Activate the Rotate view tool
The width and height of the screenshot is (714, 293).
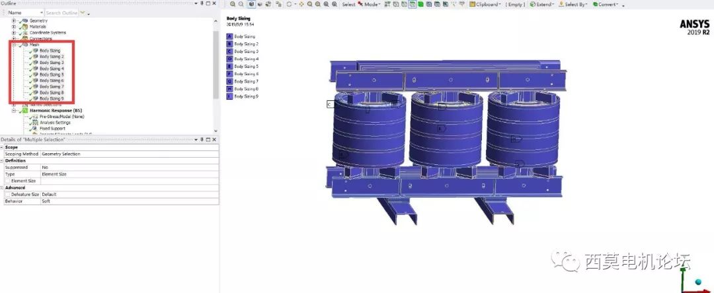click(289, 4)
